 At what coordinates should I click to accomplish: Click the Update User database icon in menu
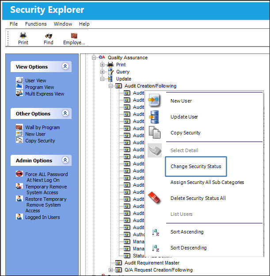pos(154,117)
